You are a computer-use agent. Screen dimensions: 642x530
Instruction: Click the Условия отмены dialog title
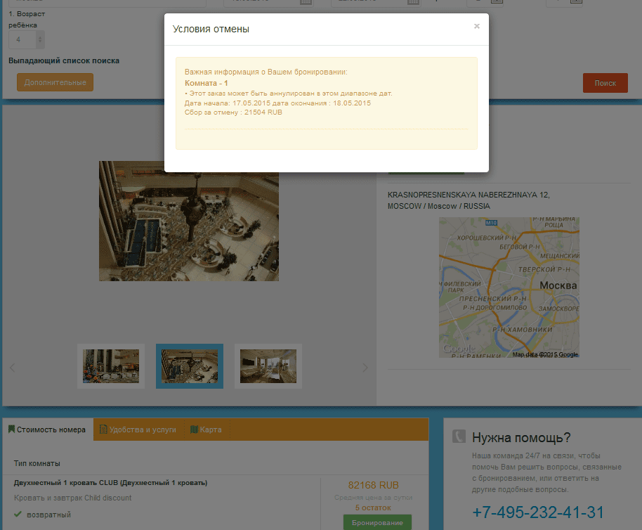click(211, 29)
